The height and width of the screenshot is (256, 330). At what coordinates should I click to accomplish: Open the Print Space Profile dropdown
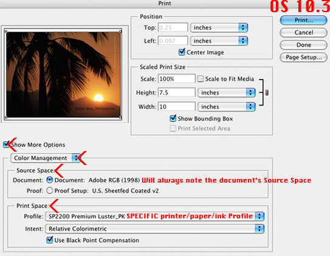pos(154,217)
